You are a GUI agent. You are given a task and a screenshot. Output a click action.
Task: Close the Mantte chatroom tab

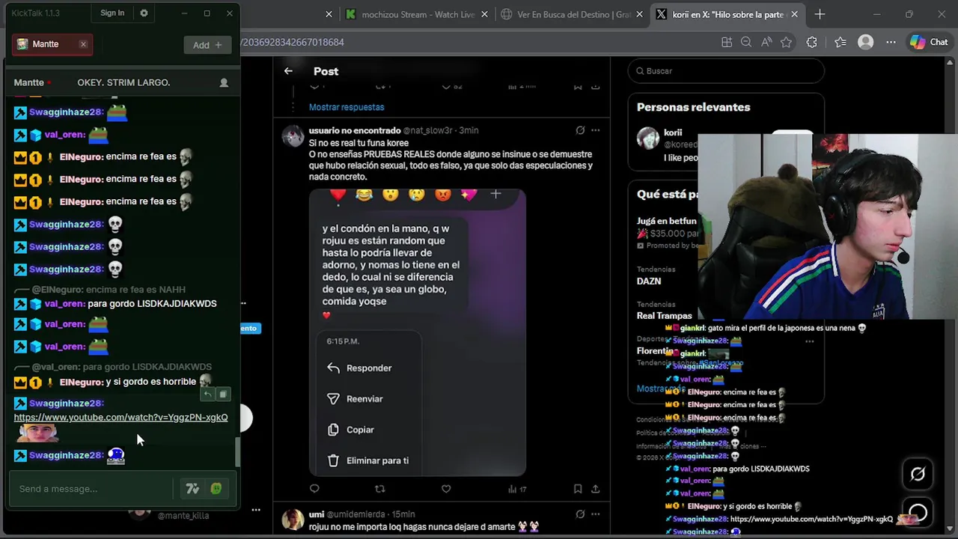coord(83,44)
